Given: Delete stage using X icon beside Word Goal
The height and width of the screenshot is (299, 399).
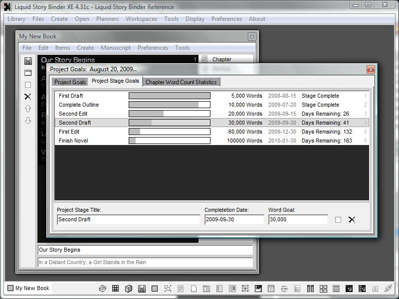Looking at the screenshot, I should point(352,220).
